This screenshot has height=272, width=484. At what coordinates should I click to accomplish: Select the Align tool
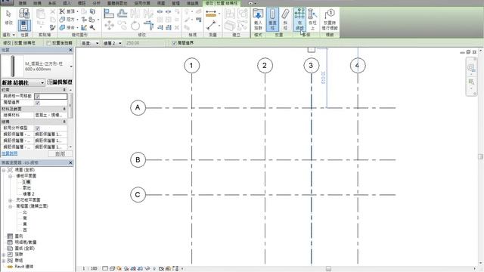pos(109,14)
